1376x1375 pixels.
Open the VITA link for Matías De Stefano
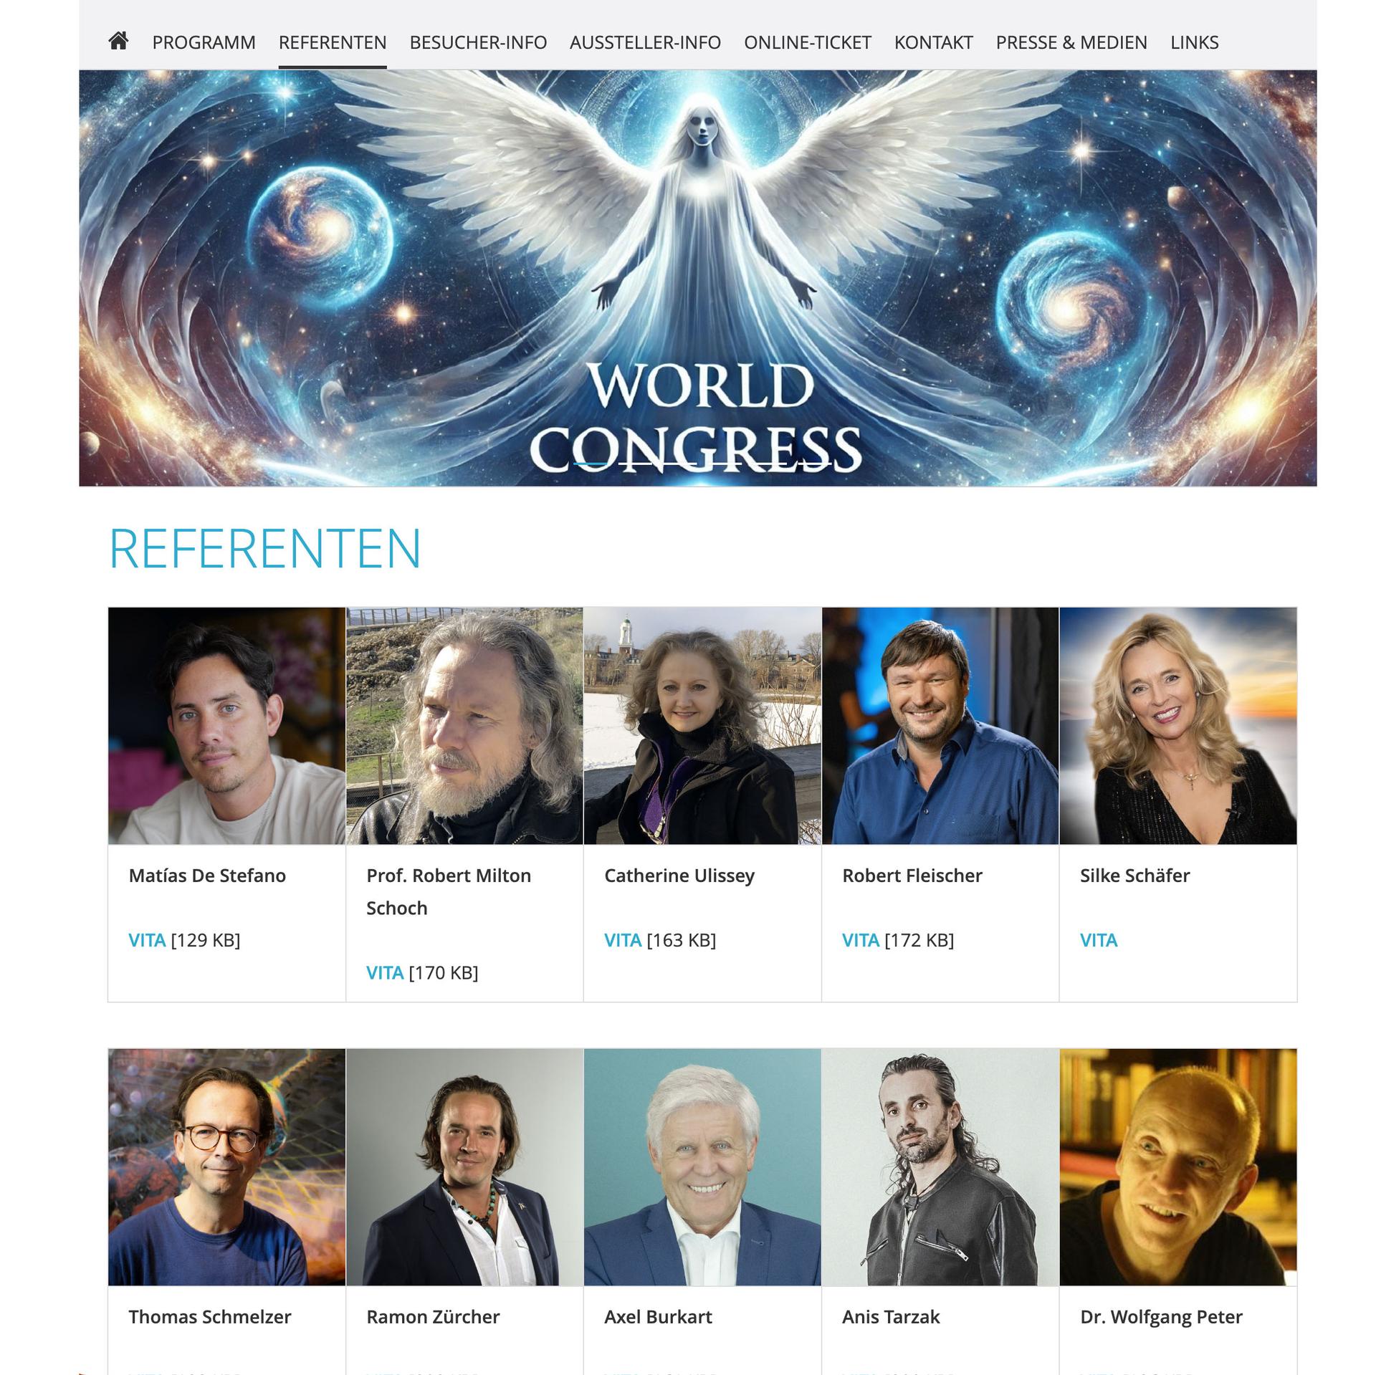[x=147, y=940]
